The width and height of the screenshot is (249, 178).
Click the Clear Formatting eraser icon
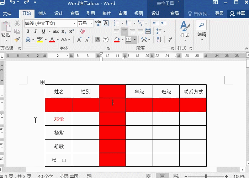coord(83,31)
